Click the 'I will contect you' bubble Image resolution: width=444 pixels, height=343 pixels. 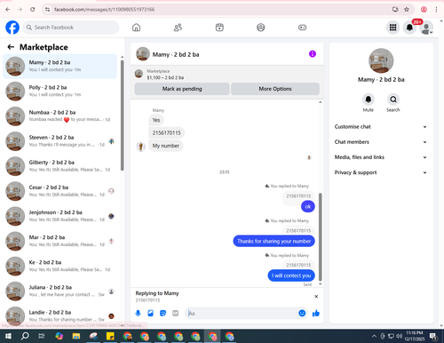pyautogui.click(x=291, y=275)
